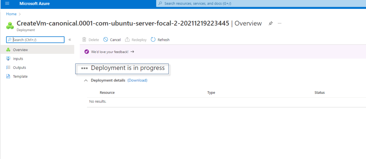Click the arrow next to feedback message
The image size is (366, 159).
pyautogui.click(x=132, y=52)
